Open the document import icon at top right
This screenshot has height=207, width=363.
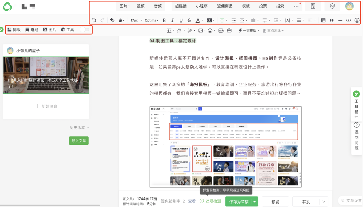coord(313,6)
